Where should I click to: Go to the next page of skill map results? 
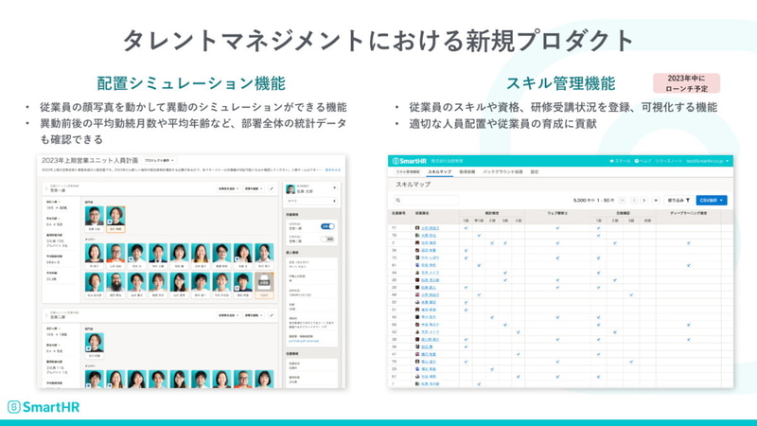pos(644,200)
